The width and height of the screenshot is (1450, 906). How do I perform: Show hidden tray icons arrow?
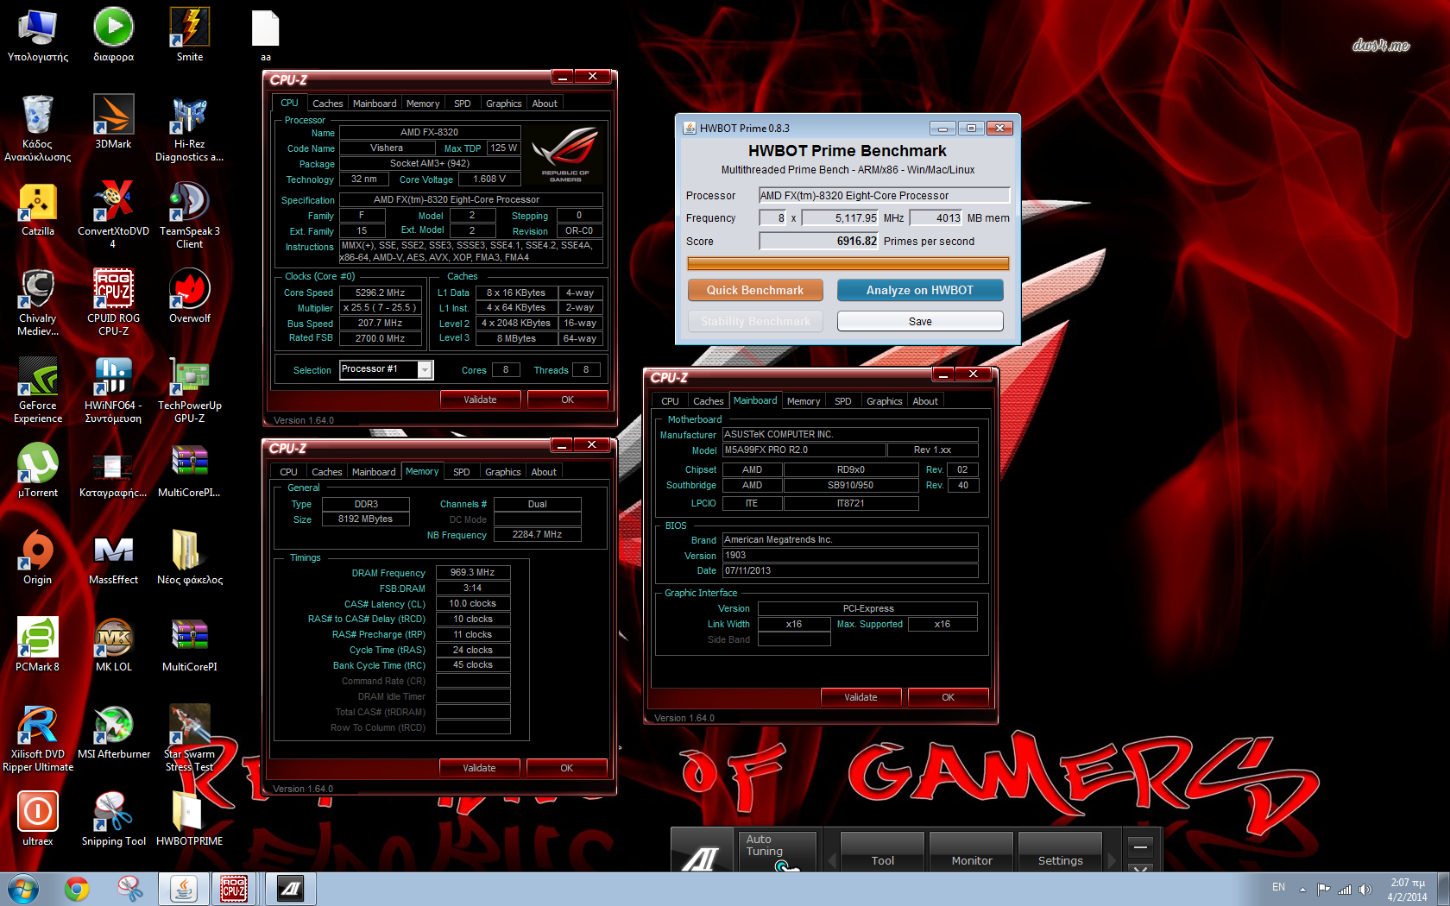(1302, 890)
